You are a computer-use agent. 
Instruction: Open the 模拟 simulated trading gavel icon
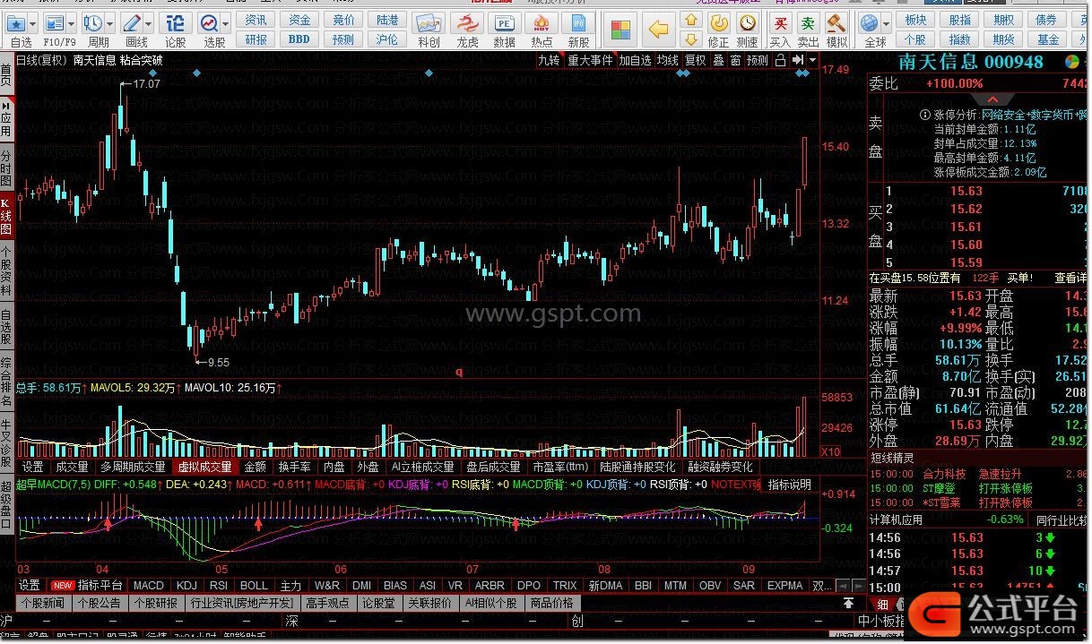[x=836, y=23]
